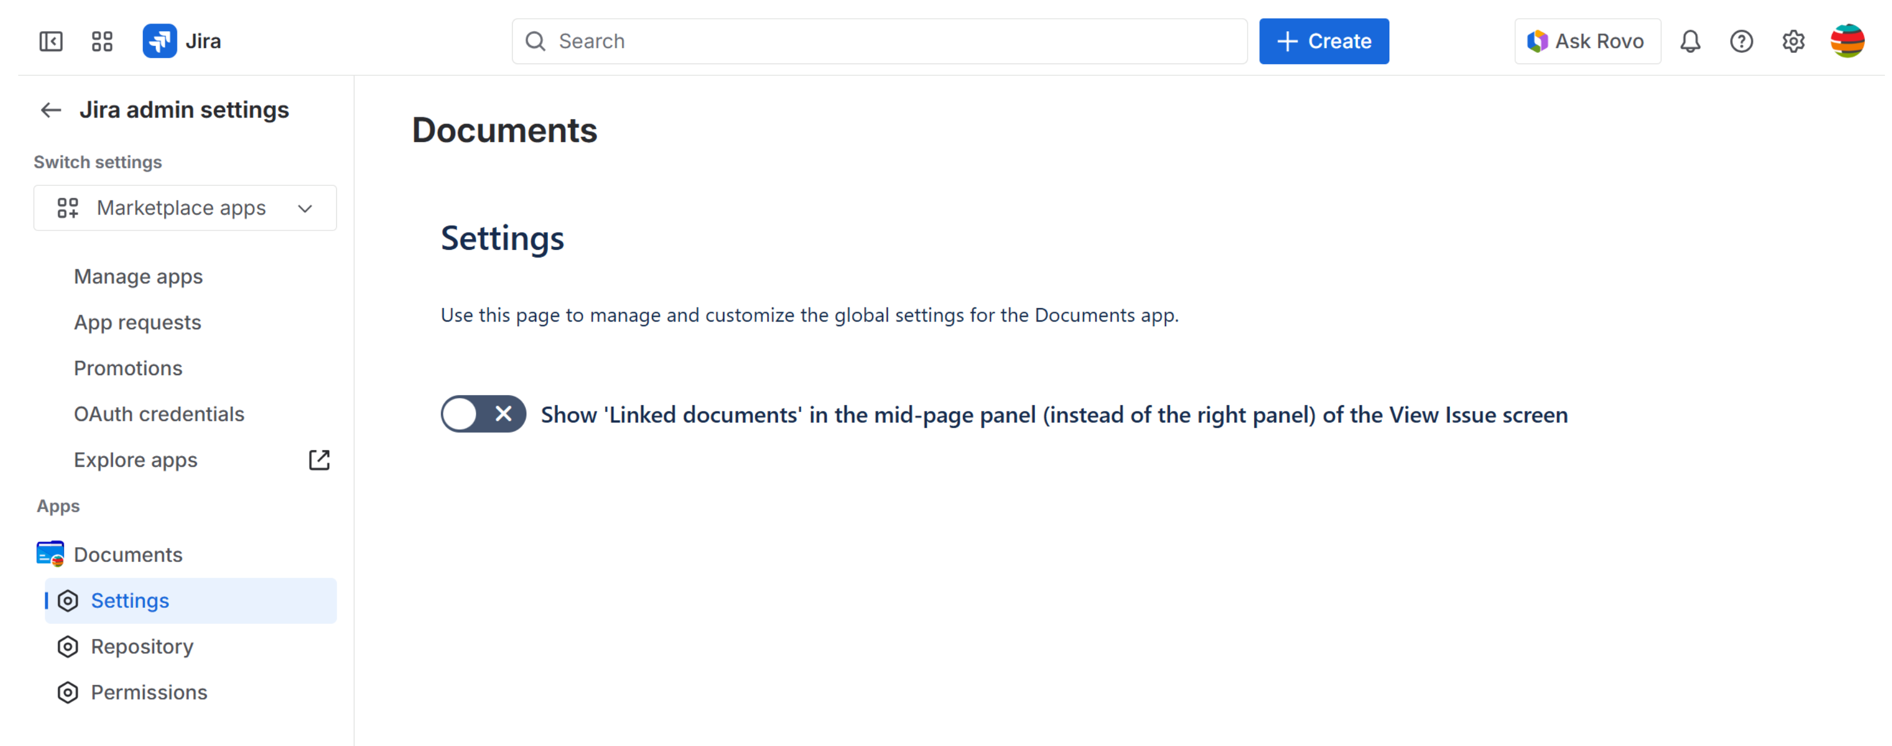Open Manage apps in the sidebar
This screenshot has width=1892, height=746.
pyautogui.click(x=138, y=277)
